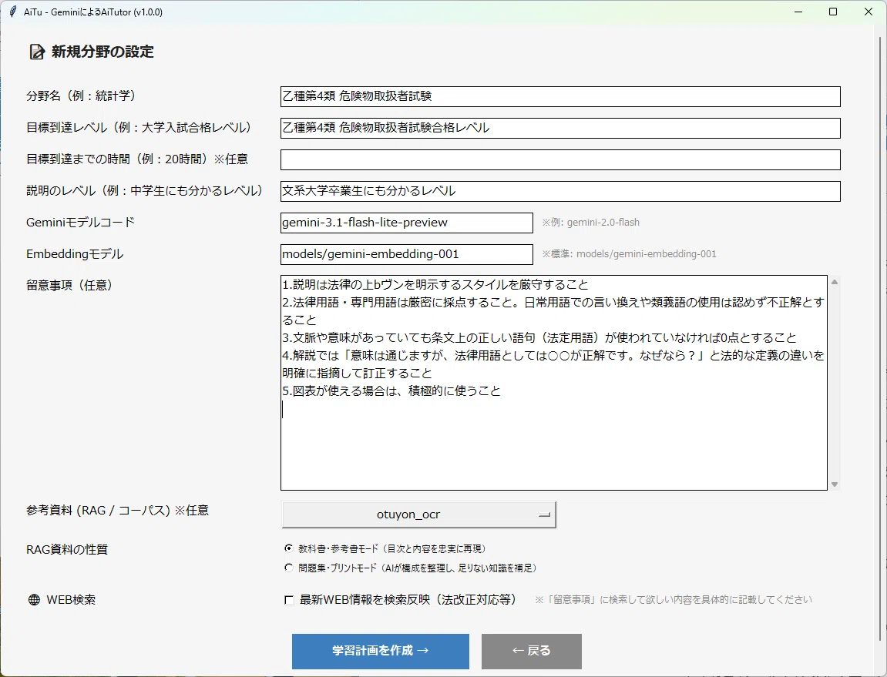Click the 分野名（例：統計学） label
Viewport: 887px width, 677px height.
(81, 96)
